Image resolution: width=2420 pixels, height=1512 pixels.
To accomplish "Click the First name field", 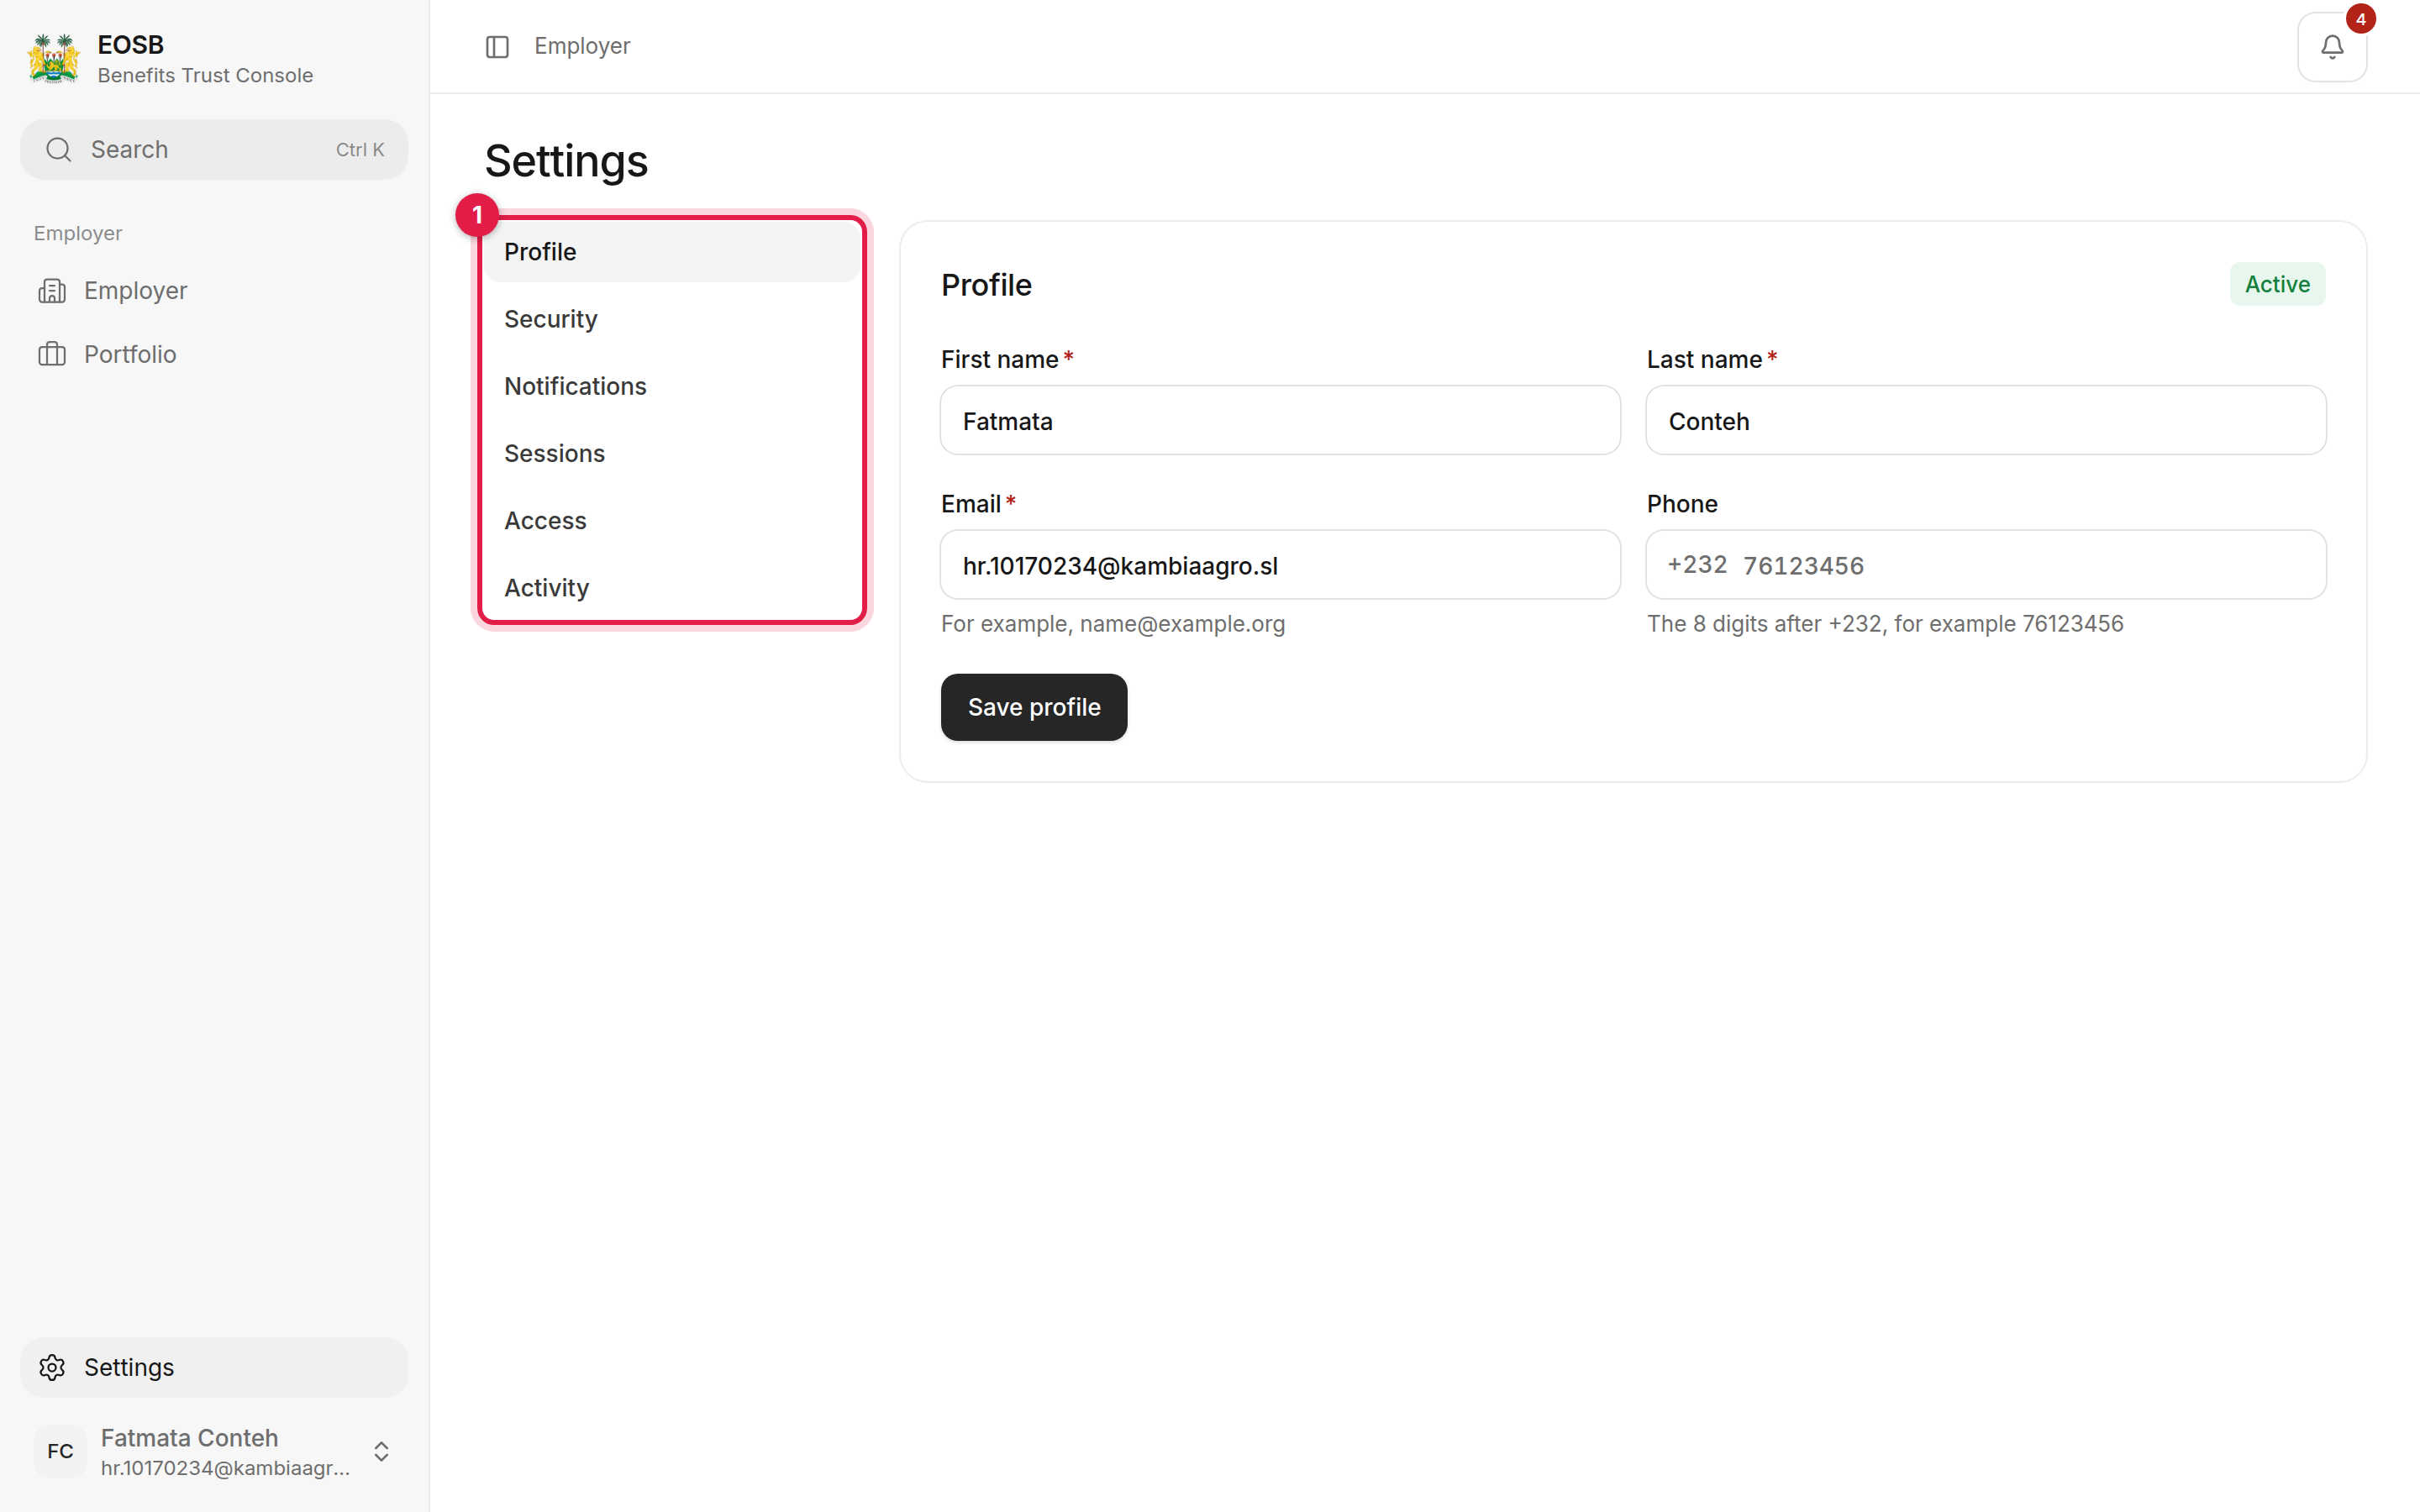I will pyautogui.click(x=1280, y=421).
